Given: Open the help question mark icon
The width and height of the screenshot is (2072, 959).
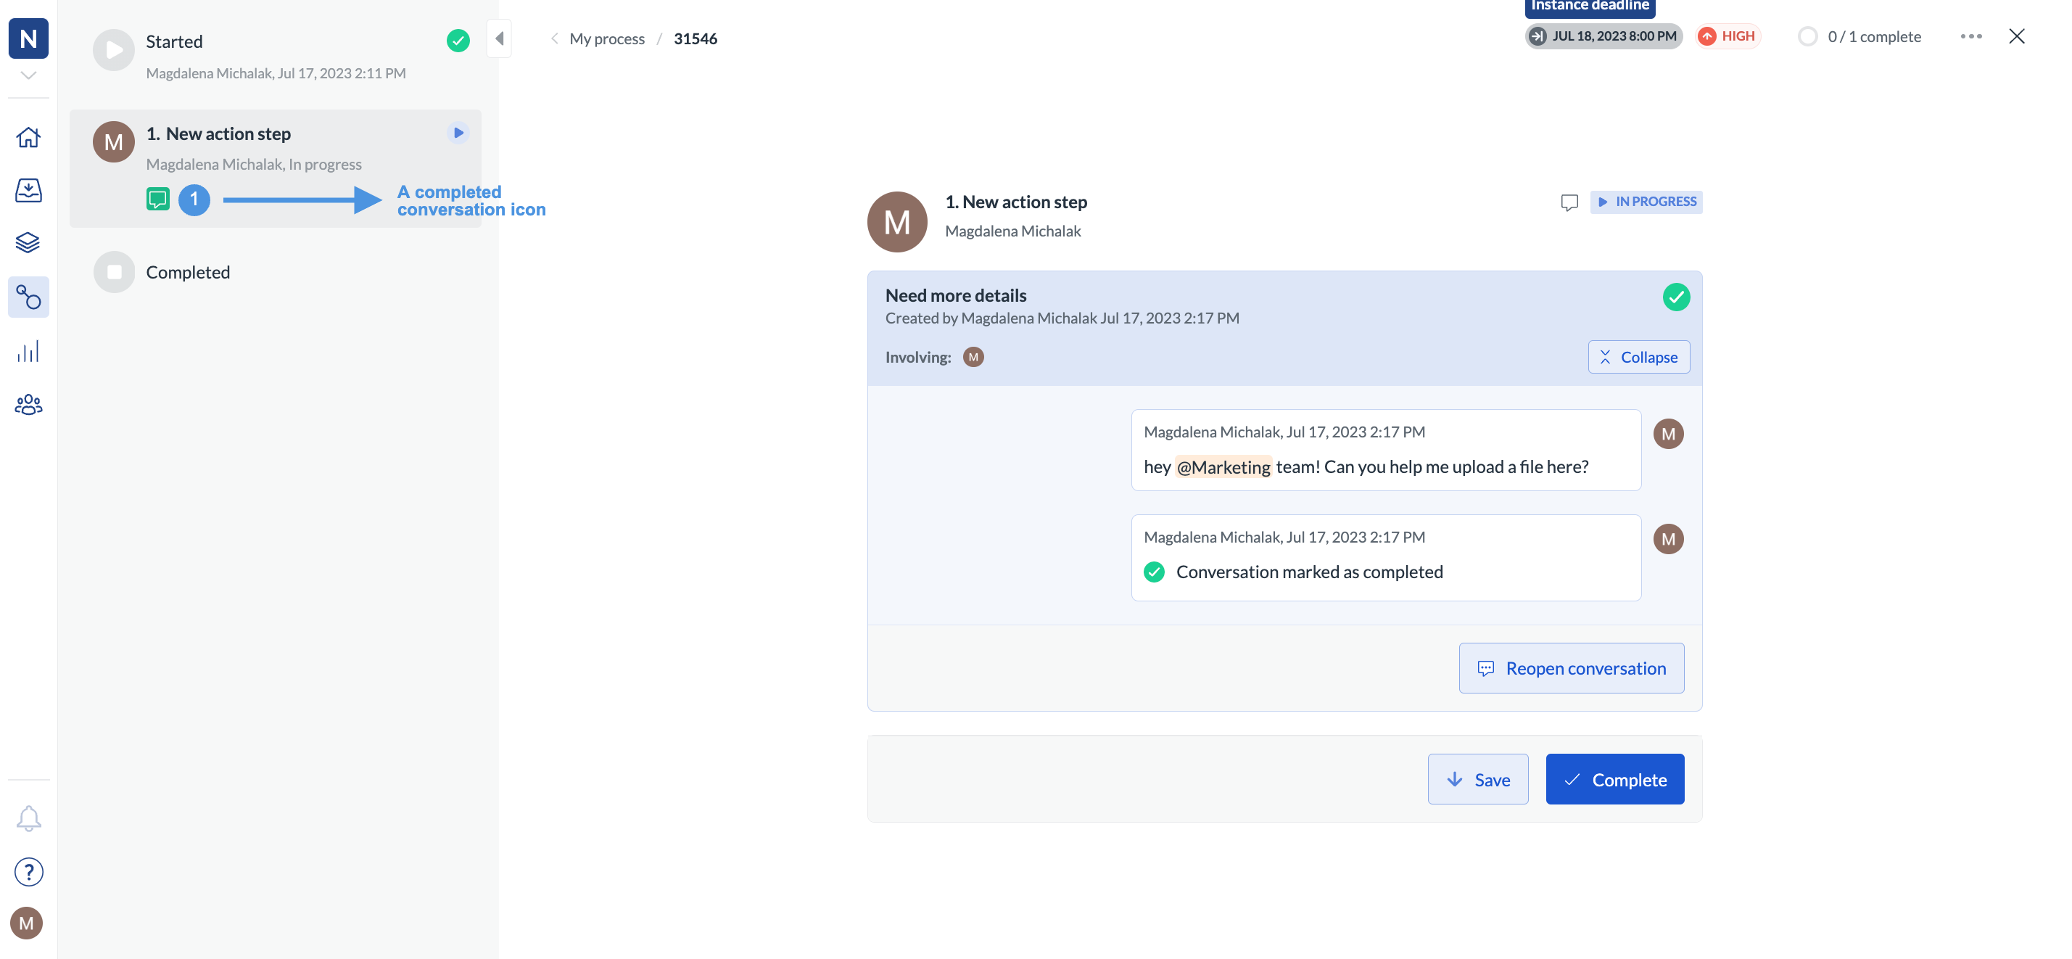Looking at the screenshot, I should [x=28, y=871].
